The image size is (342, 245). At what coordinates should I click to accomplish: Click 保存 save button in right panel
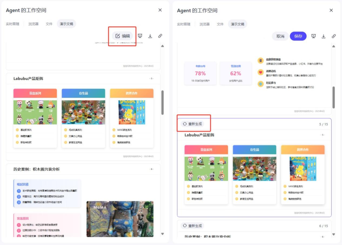298,36
